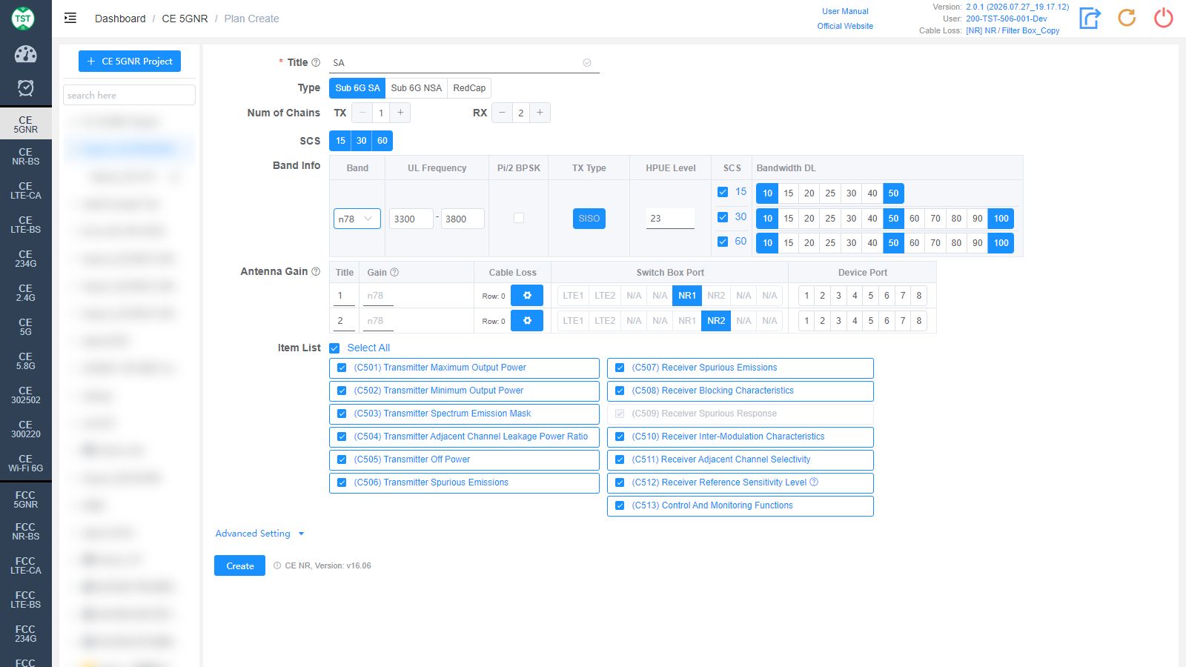Click the sidebar search here field
This screenshot has width=1186, height=667.
pyautogui.click(x=130, y=96)
